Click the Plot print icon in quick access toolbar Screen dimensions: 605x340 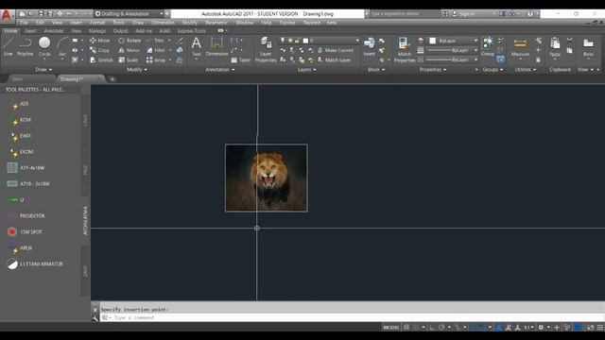click(x=60, y=13)
